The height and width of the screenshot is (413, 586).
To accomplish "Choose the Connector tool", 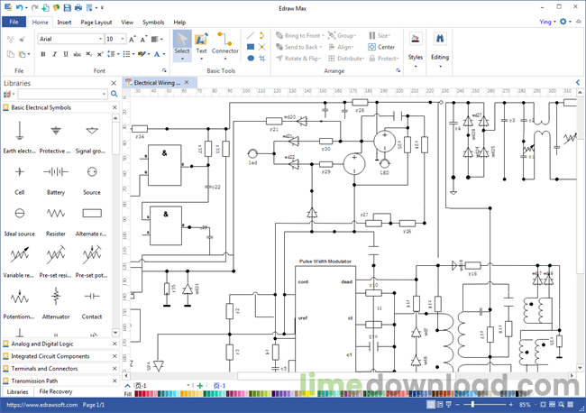I will click(x=225, y=45).
